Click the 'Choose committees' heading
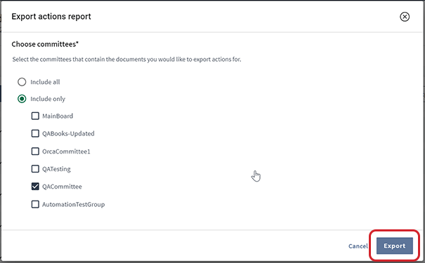 [45, 44]
